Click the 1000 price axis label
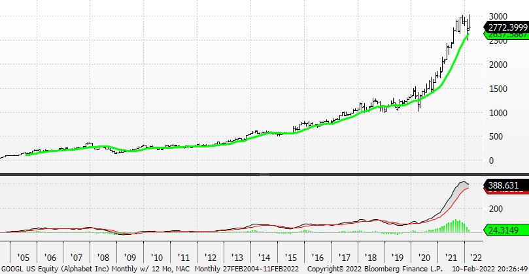The image size is (529, 274). (498, 113)
